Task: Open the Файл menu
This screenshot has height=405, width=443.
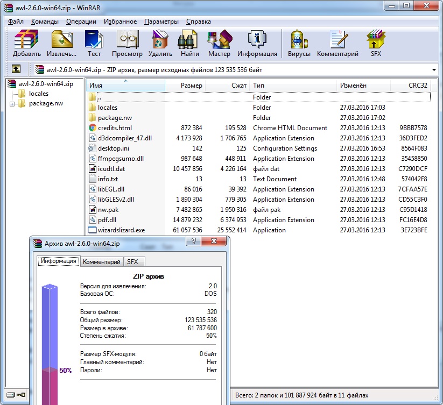Action: tap(16, 22)
